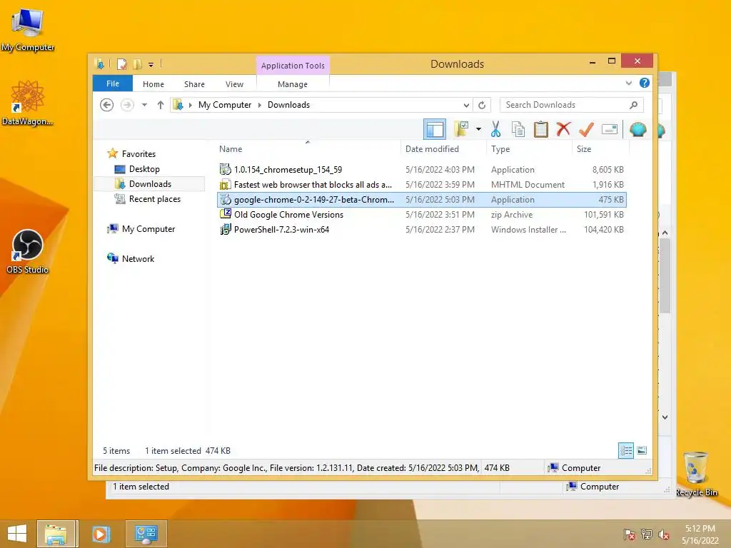Sort by the Date modified column header
This screenshot has width=731, height=548.
[443, 148]
